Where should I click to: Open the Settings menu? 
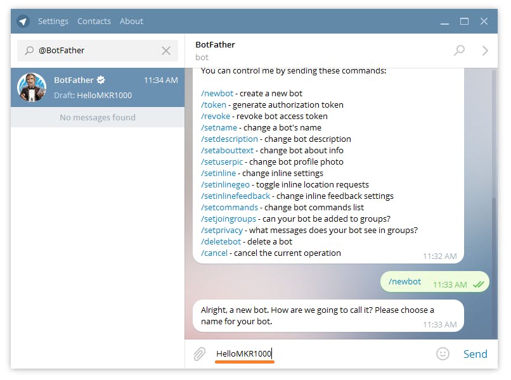pos(53,21)
